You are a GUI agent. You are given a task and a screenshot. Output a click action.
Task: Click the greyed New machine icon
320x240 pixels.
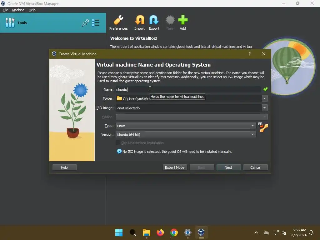tap(170, 22)
